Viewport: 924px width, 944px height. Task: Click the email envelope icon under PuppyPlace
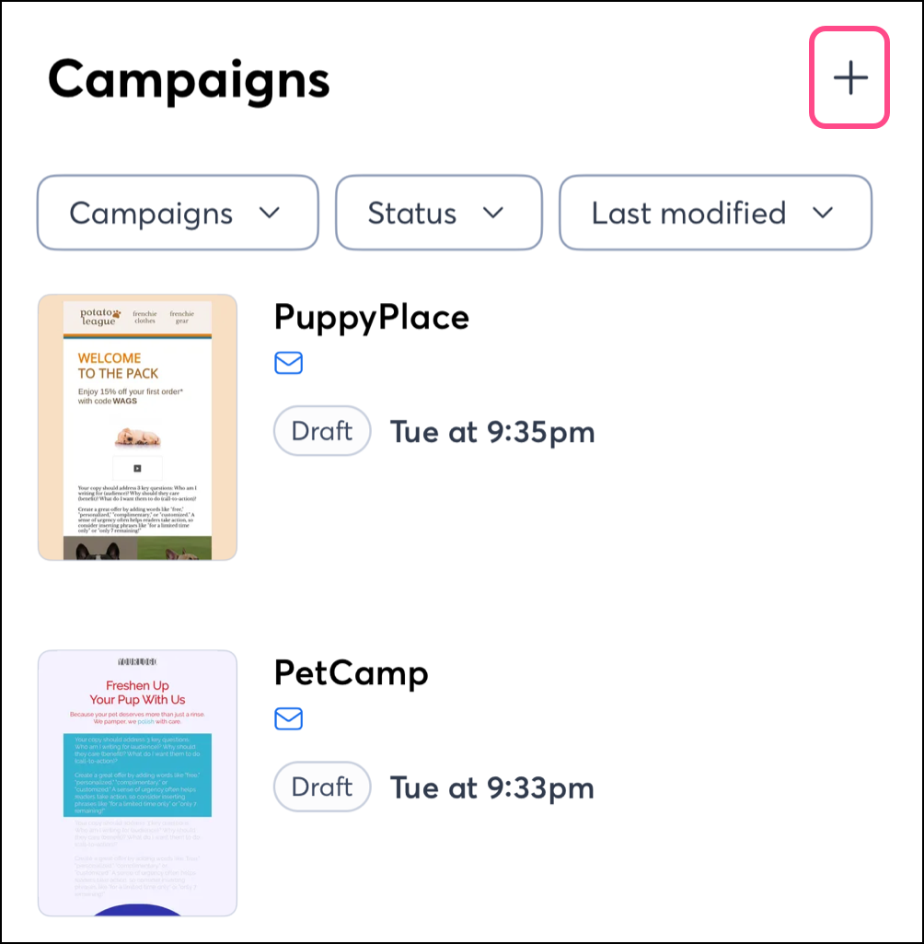(289, 364)
